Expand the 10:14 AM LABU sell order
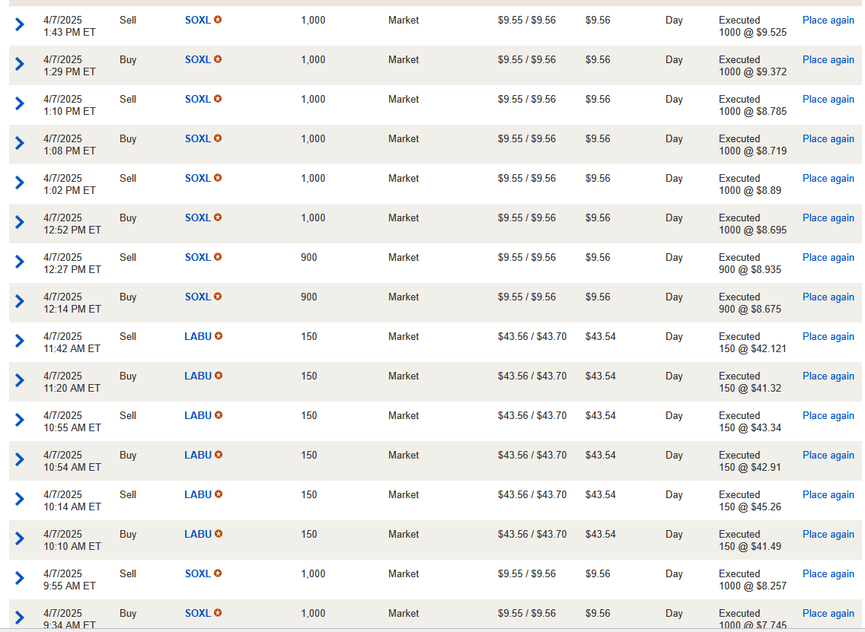 pyautogui.click(x=20, y=499)
